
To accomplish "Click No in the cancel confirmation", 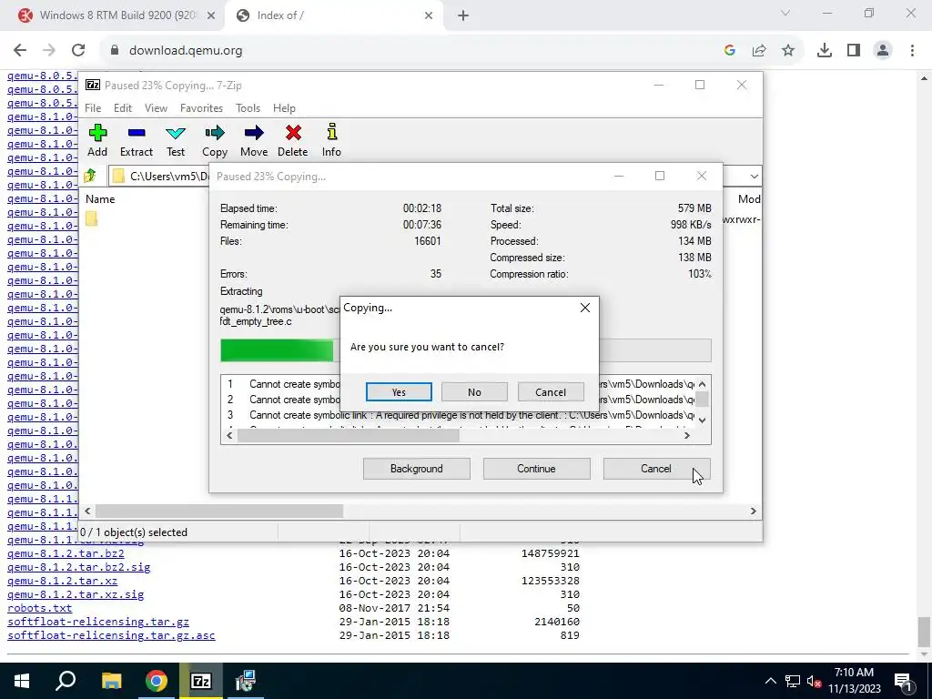I will [474, 392].
